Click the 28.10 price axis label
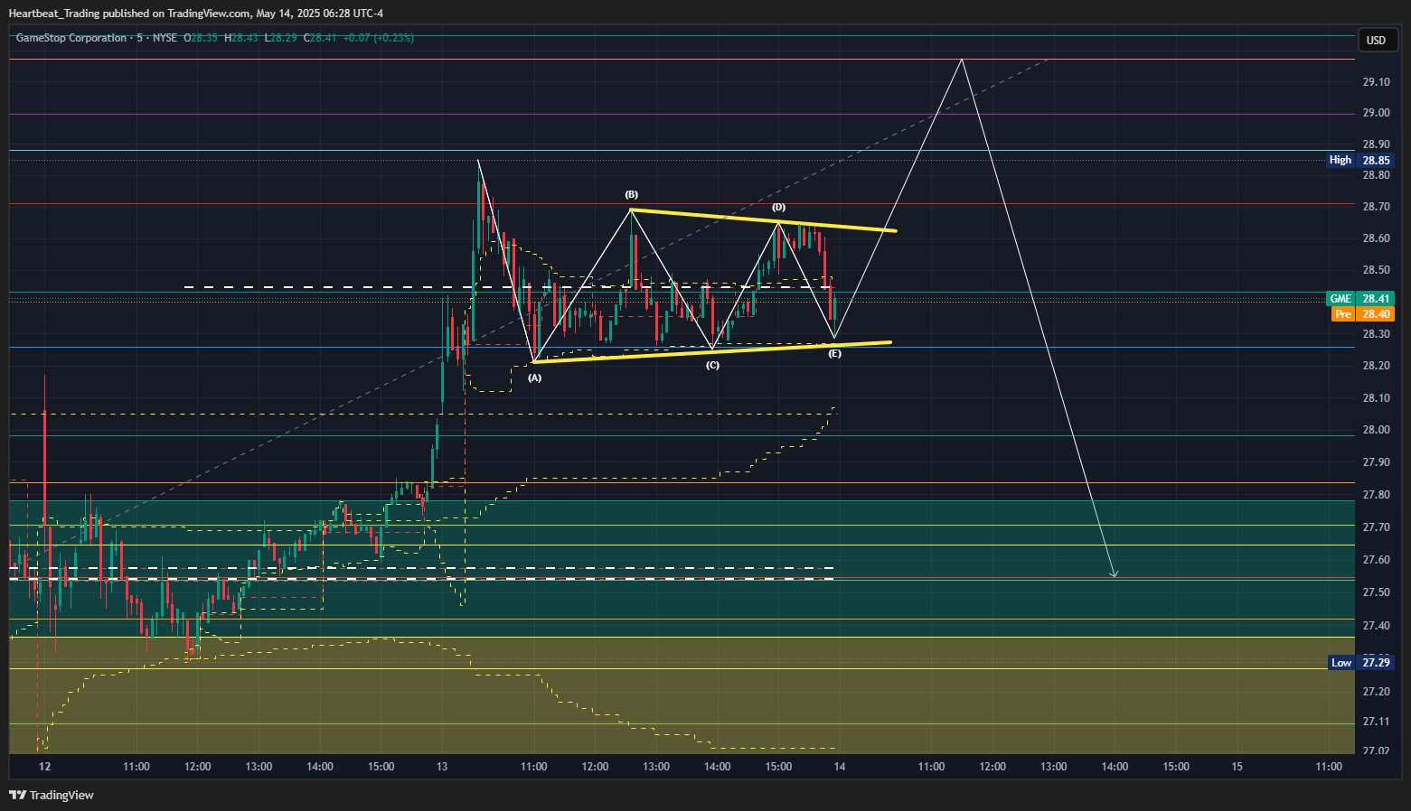The width and height of the screenshot is (1411, 811). pos(1376,398)
